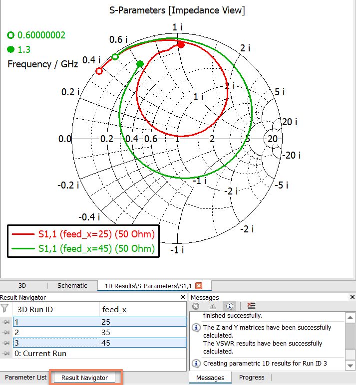Select the Messages tab

[x=210, y=378]
